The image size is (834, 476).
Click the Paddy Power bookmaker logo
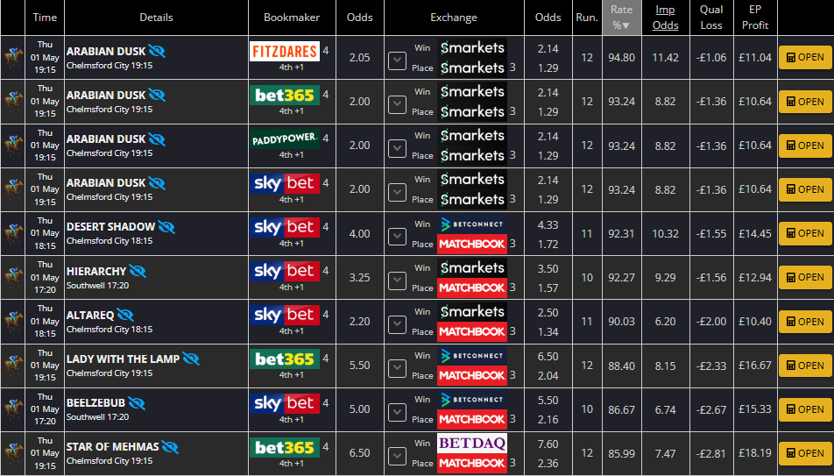[x=284, y=139]
